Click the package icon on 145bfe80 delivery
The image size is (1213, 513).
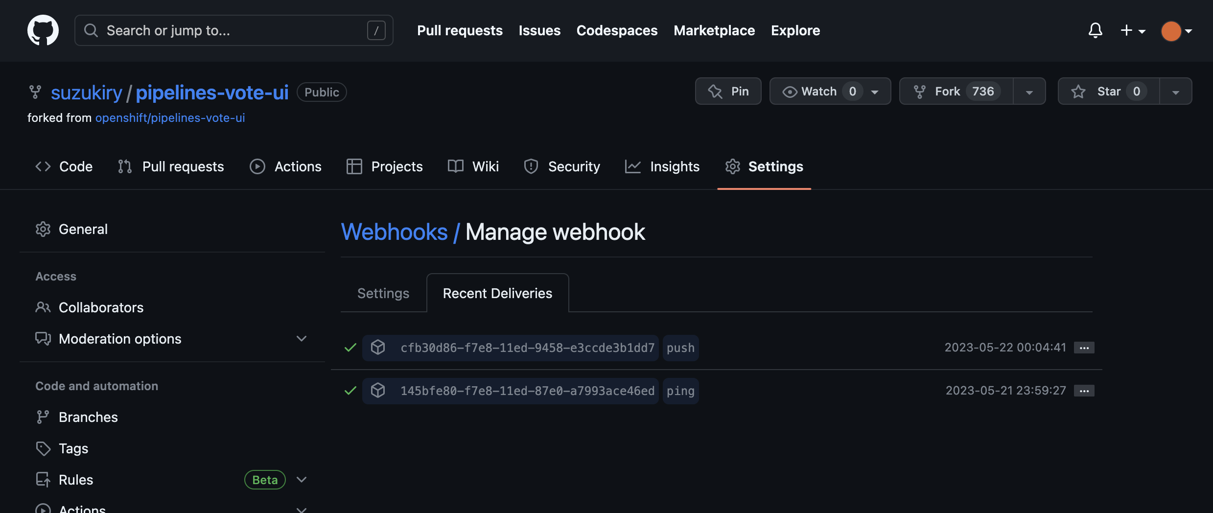(378, 390)
